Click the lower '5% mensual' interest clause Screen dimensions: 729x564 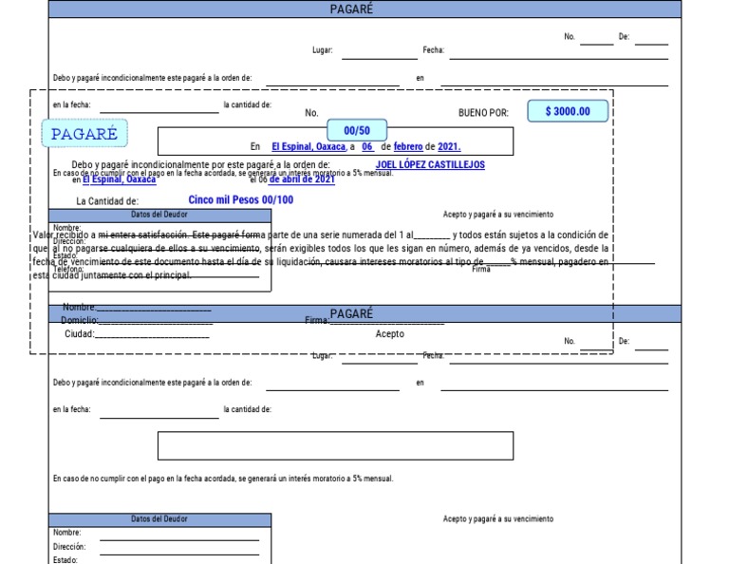223,479
